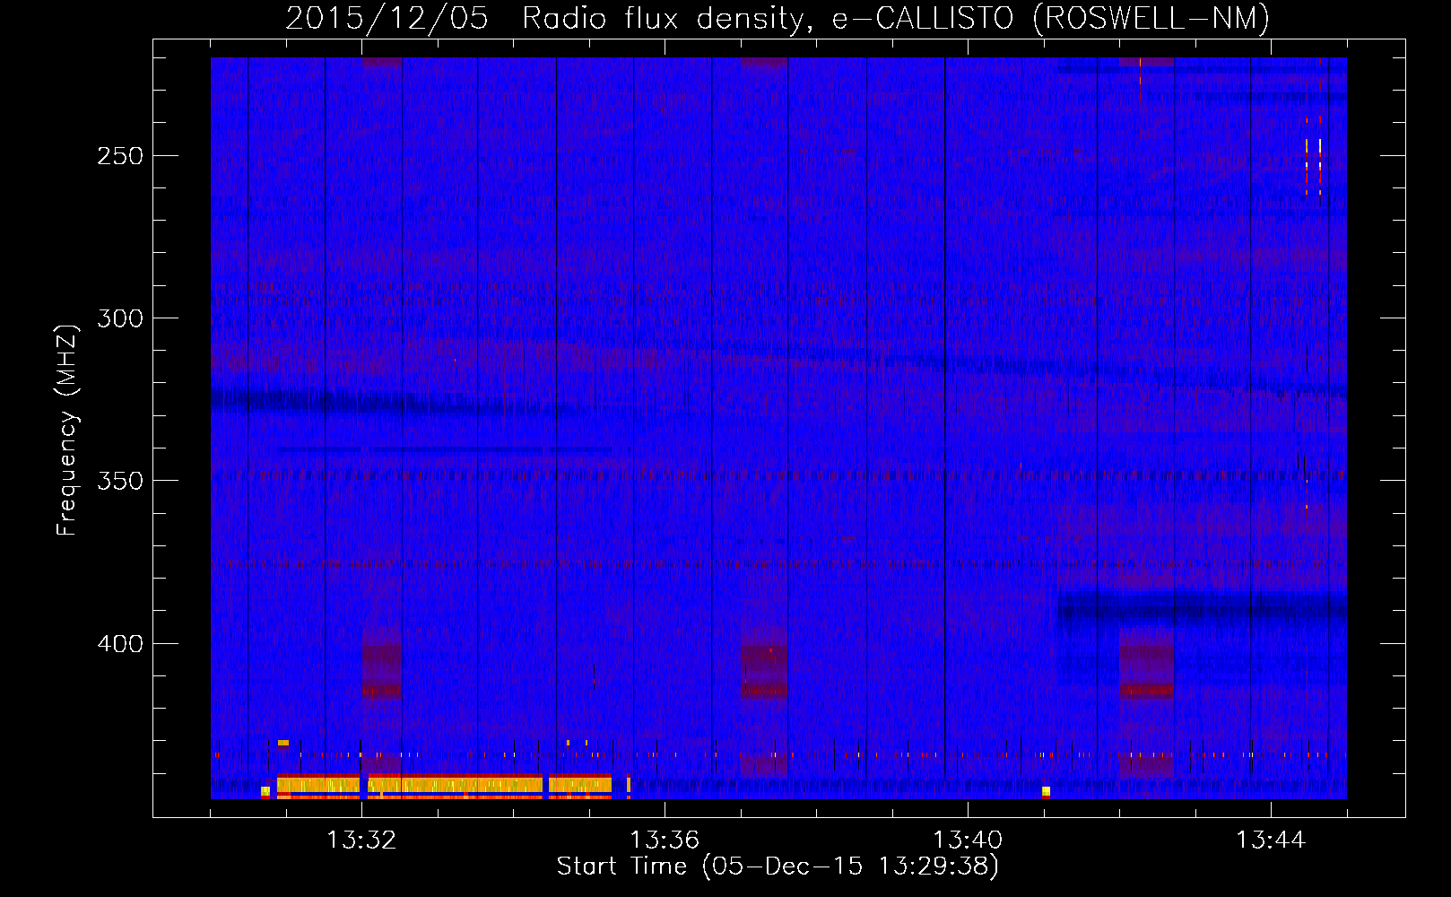
Task: Click the 13:40 time tick label
Action: [x=968, y=840]
